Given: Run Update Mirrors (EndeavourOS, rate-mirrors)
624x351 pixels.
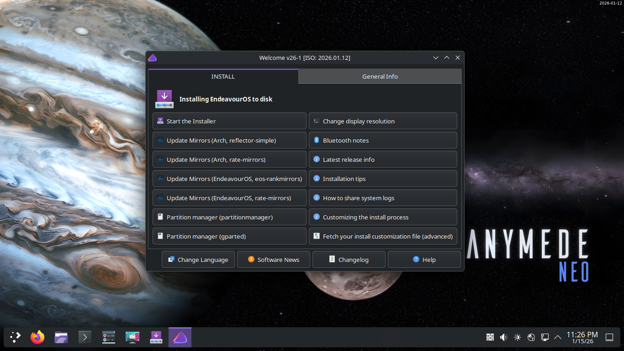Looking at the screenshot, I should click(229, 198).
